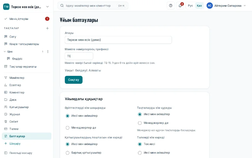Click the deal number prefix field TE

(79, 56)
